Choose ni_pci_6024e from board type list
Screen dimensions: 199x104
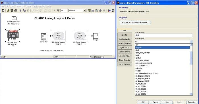click(x=141, y=86)
